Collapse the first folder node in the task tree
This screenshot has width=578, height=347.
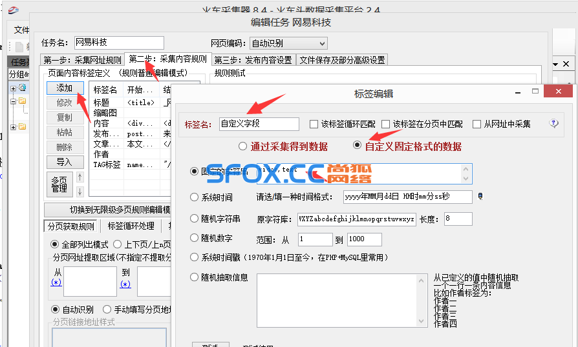click(x=14, y=101)
